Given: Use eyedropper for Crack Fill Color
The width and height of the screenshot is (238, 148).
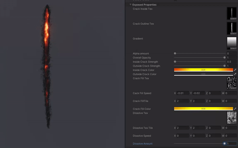Looking at the screenshot, I should 235,109.
